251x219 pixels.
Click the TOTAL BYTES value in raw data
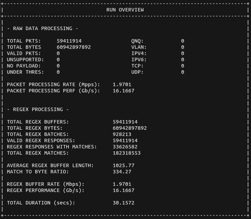click(74, 47)
